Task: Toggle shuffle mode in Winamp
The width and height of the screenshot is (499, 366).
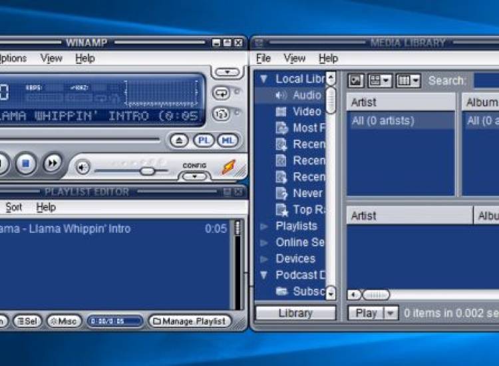Action: coord(221,114)
